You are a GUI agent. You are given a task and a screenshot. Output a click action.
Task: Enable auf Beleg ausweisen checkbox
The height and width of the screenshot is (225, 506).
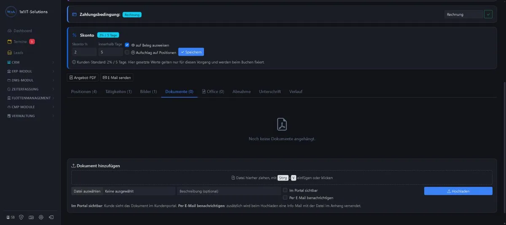127,45
